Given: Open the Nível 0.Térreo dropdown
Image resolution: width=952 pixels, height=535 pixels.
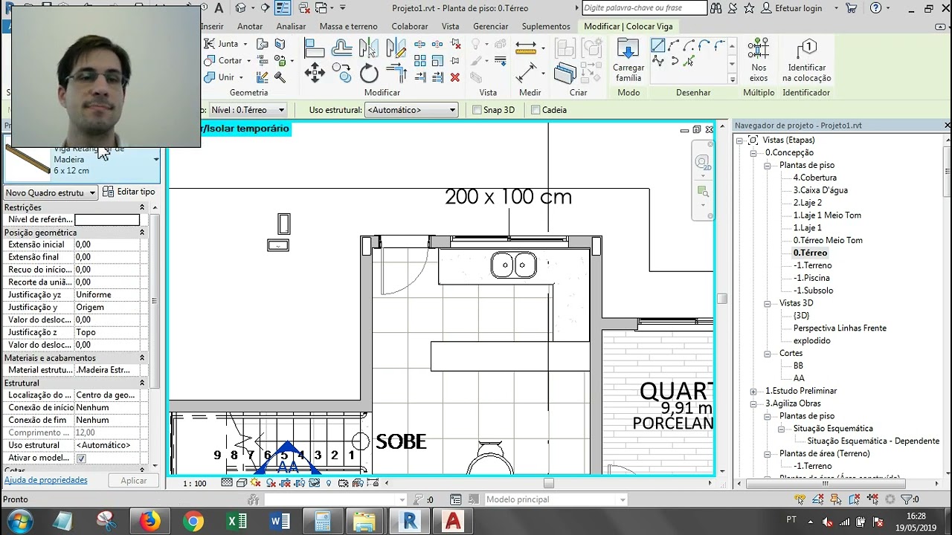Looking at the screenshot, I should (248, 110).
